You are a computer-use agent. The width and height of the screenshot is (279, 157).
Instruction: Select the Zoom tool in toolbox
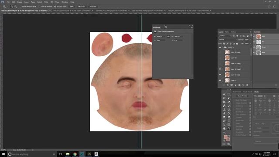point(229,128)
